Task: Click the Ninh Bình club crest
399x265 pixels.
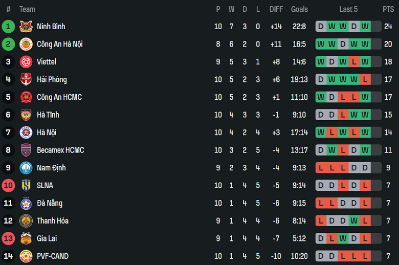Action: click(x=26, y=27)
